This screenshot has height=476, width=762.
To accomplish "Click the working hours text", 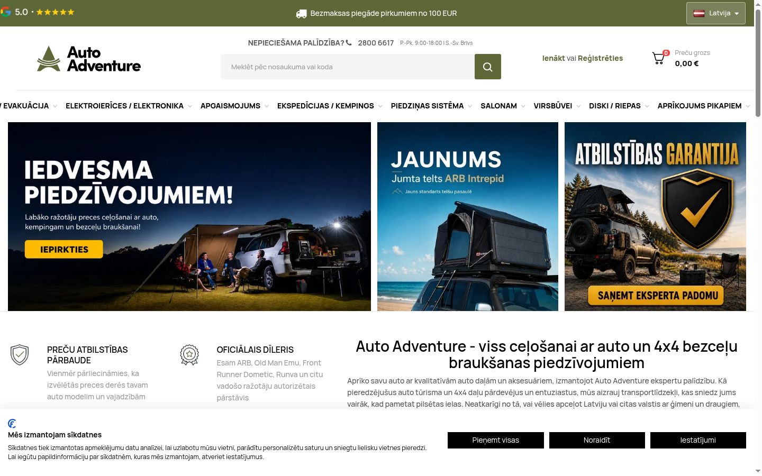I will pyautogui.click(x=436, y=43).
